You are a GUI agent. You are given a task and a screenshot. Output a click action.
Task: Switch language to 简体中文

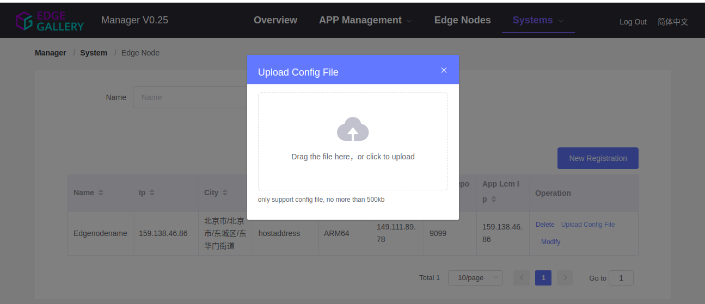point(673,22)
